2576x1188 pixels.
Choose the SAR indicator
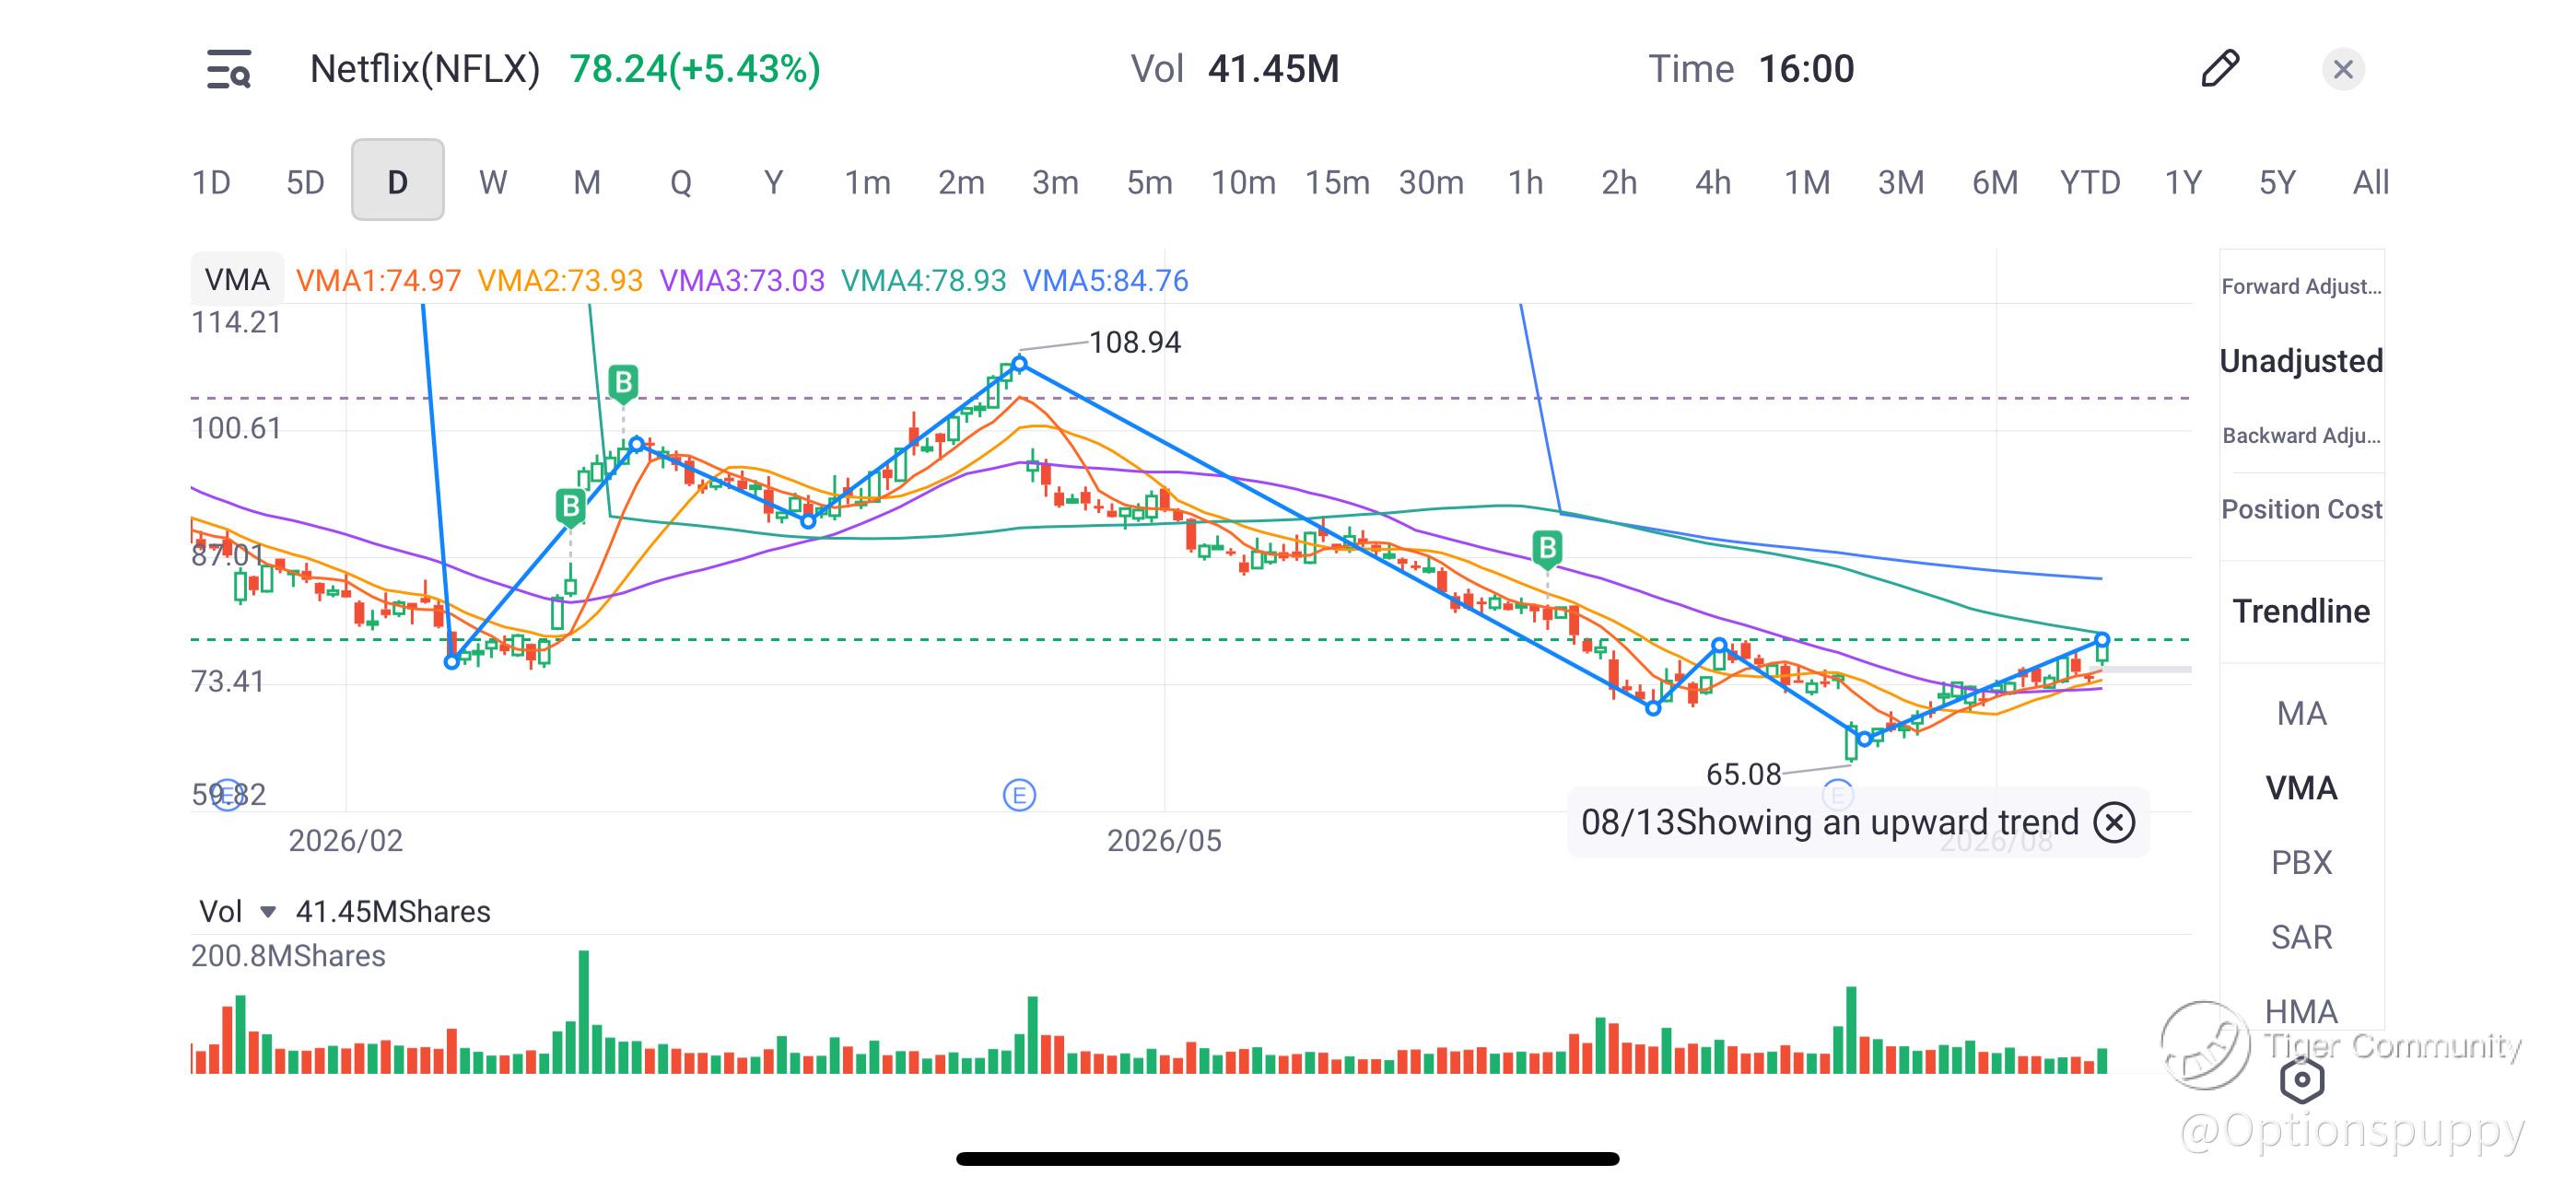coord(2301,938)
